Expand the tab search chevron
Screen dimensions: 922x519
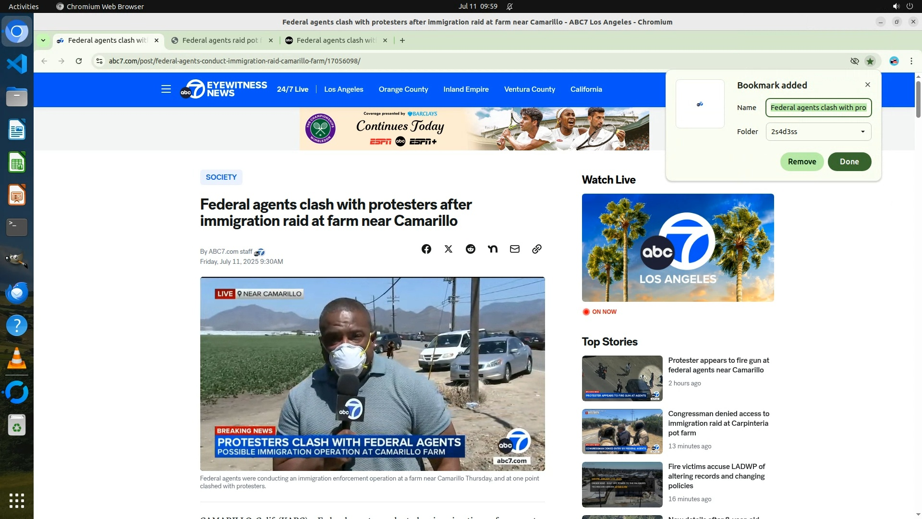click(x=43, y=40)
